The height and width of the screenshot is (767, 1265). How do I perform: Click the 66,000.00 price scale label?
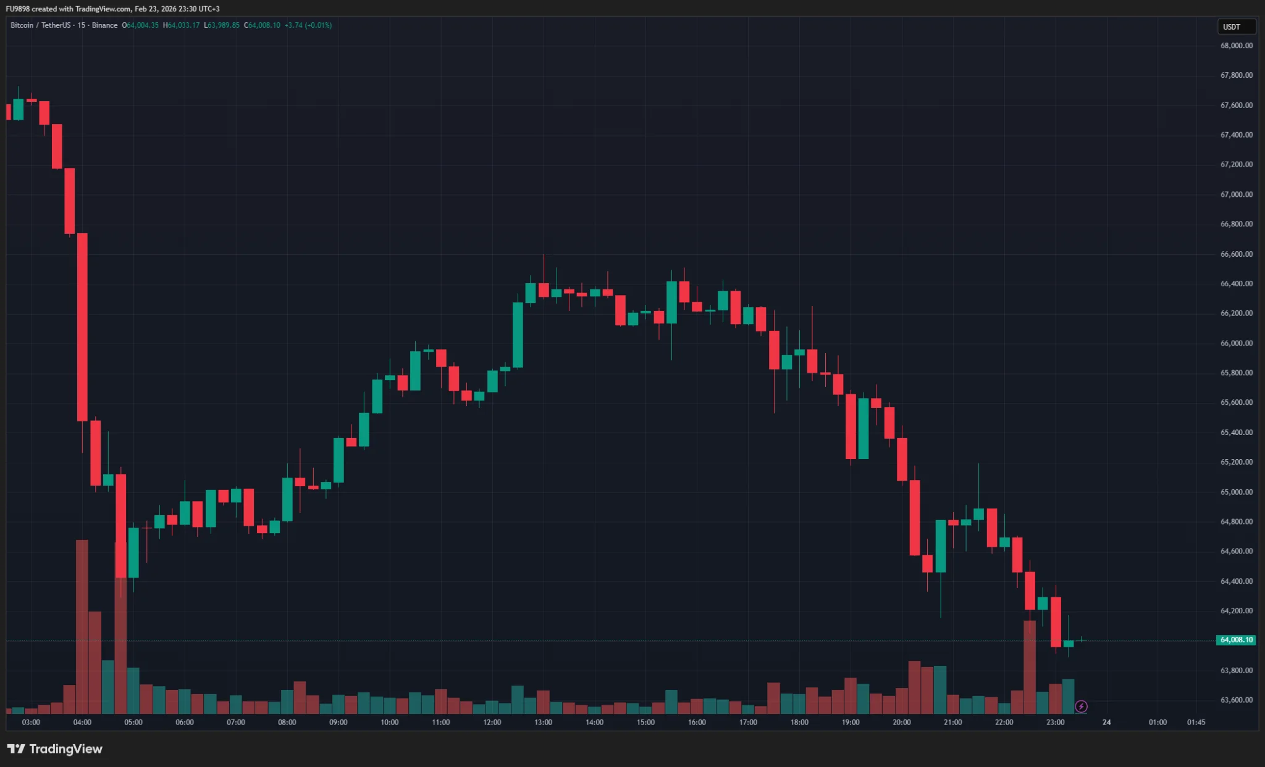pos(1236,343)
